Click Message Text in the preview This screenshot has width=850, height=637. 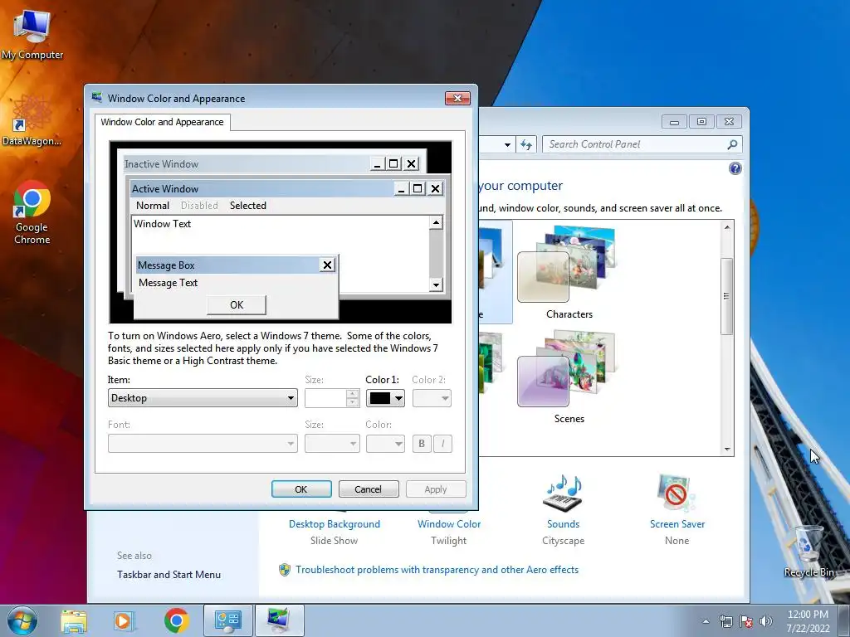coord(168,283)
